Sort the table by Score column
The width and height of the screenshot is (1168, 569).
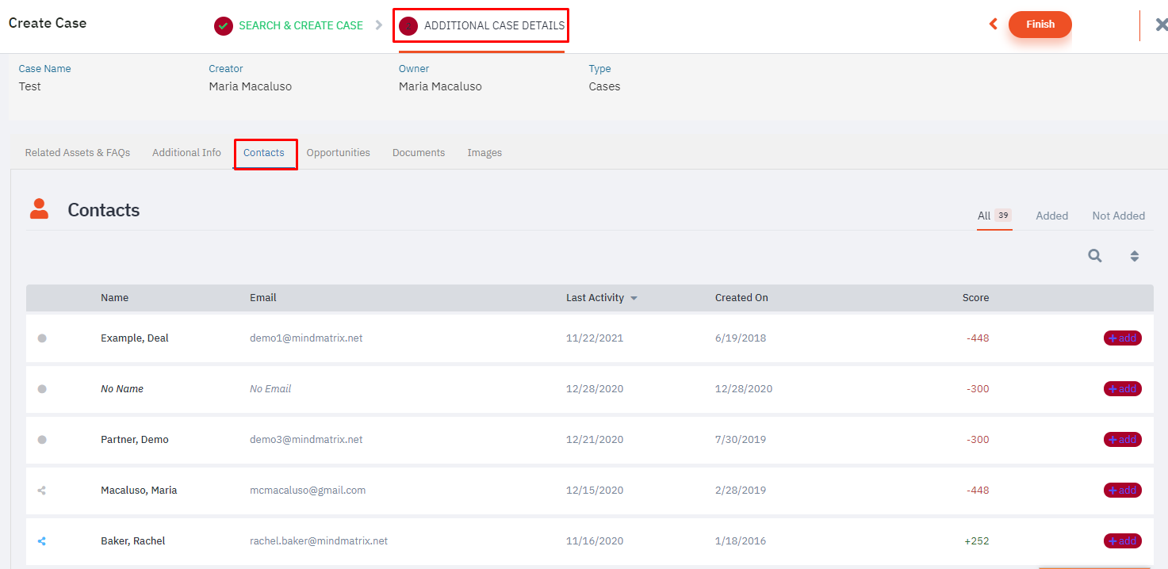click(x=975, y=298)
